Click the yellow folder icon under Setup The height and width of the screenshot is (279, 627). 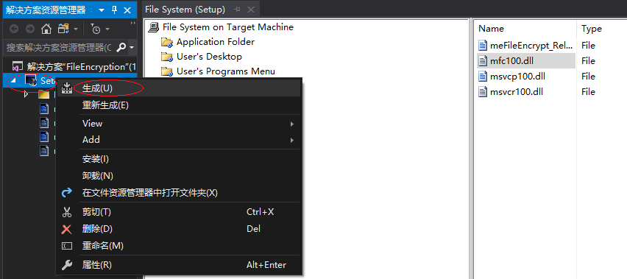coord(43,94)
